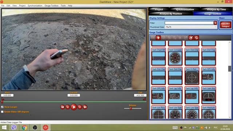This screenshot has height=131, width=233.
Task: Select the start trim marker on timeline
Action: [x=3, y=99]
